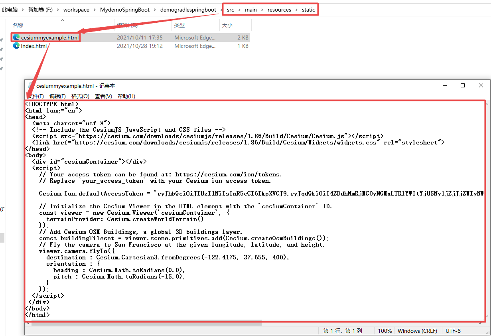Click the pitch toRadians(-15.0) line
Viewport: 491px width, 336px height.
coord(119,277)
